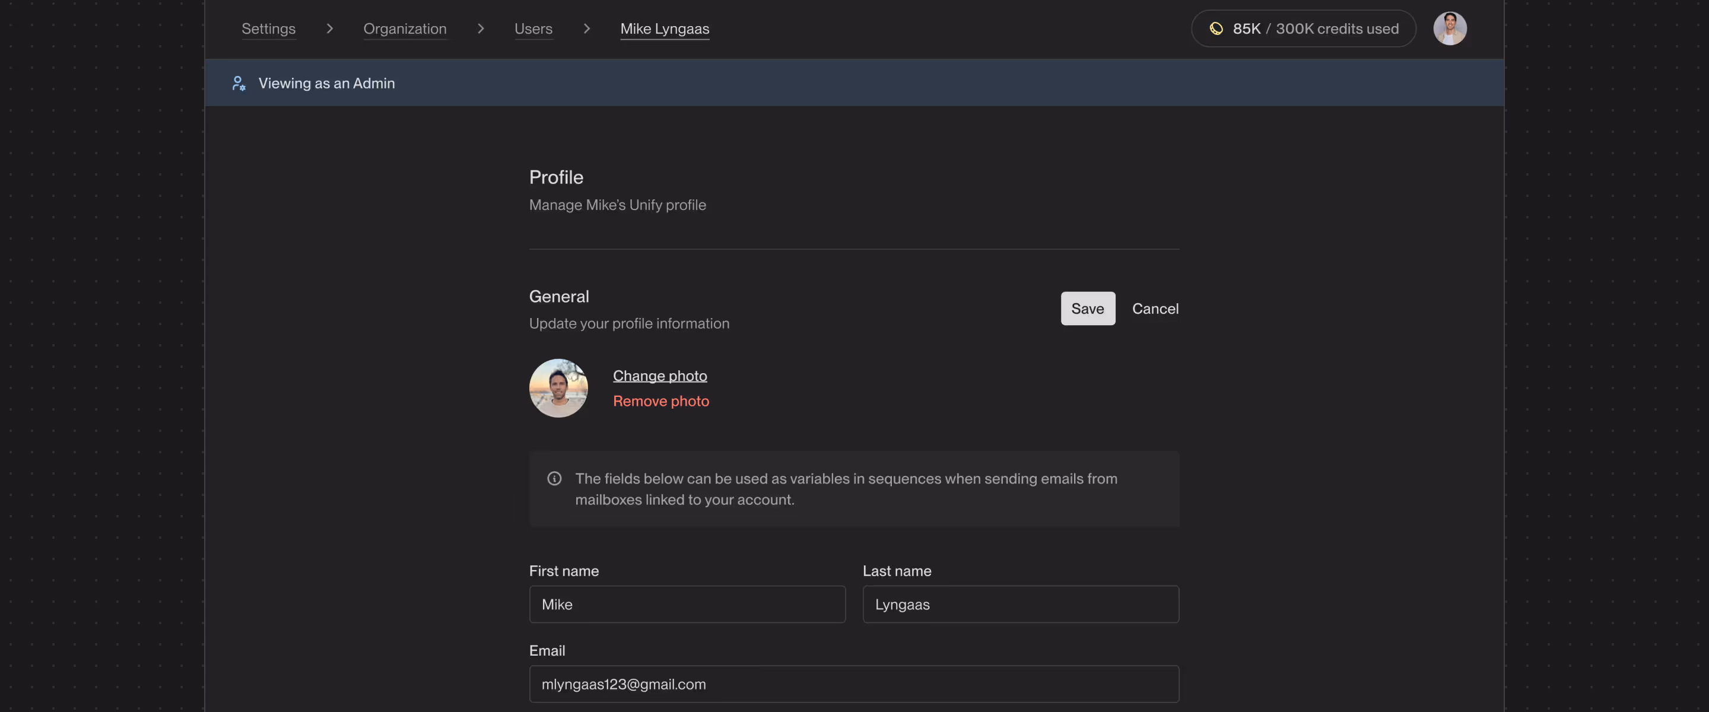Click the admin user icon in banner
The height and width of the screenshot is (712, 1709).
click(238, 83)
